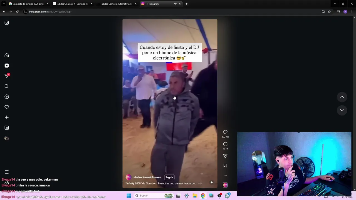356x200 pixels.
Task: Open WhatsApp on the taskbar
Action: 228,196
